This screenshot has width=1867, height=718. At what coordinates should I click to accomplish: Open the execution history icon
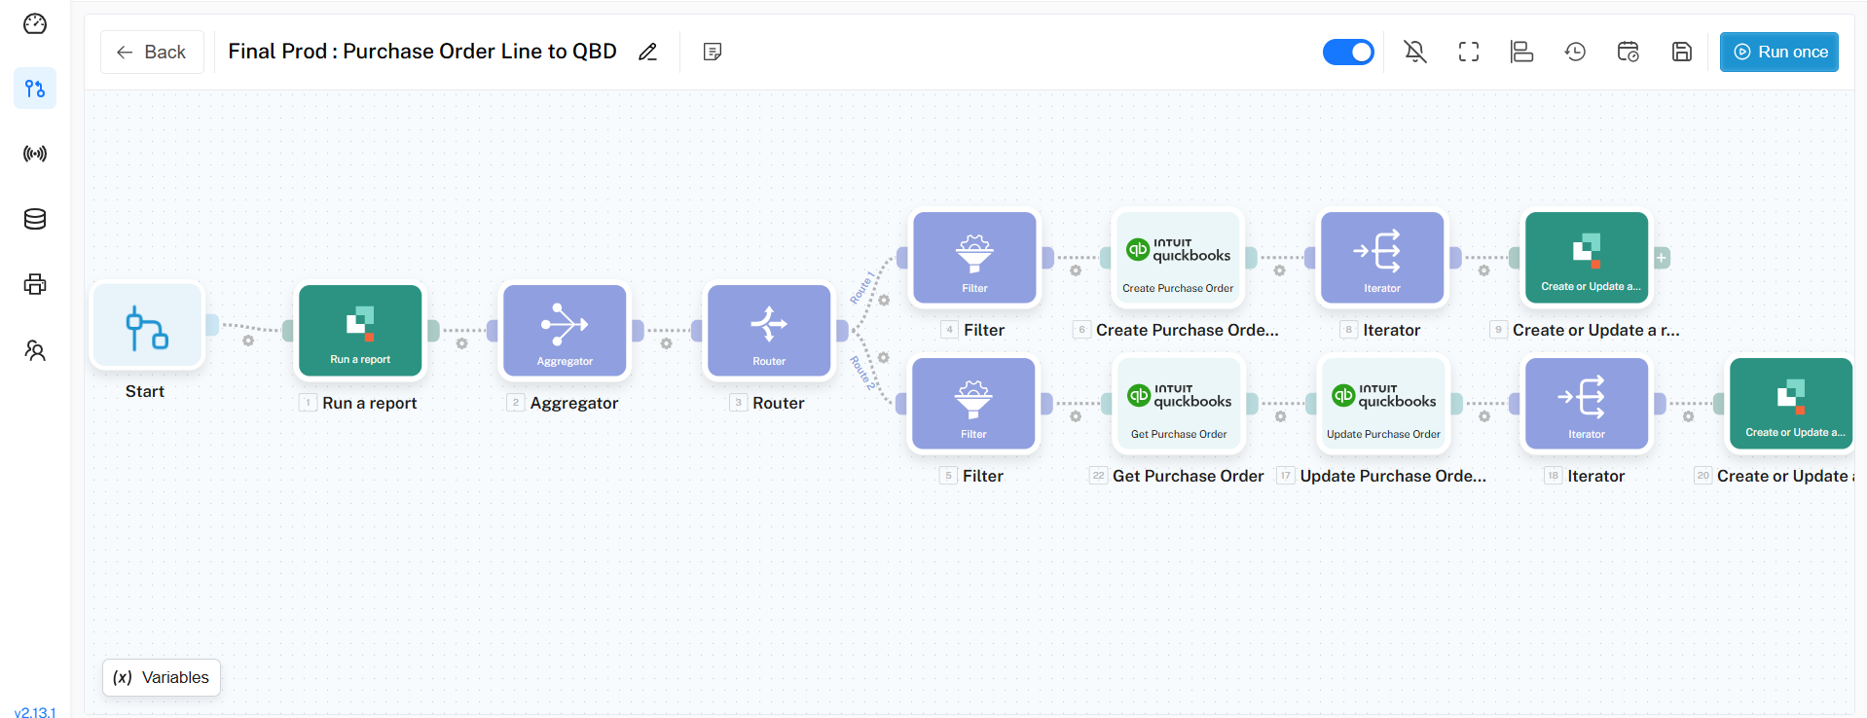tap(1575, 52)
